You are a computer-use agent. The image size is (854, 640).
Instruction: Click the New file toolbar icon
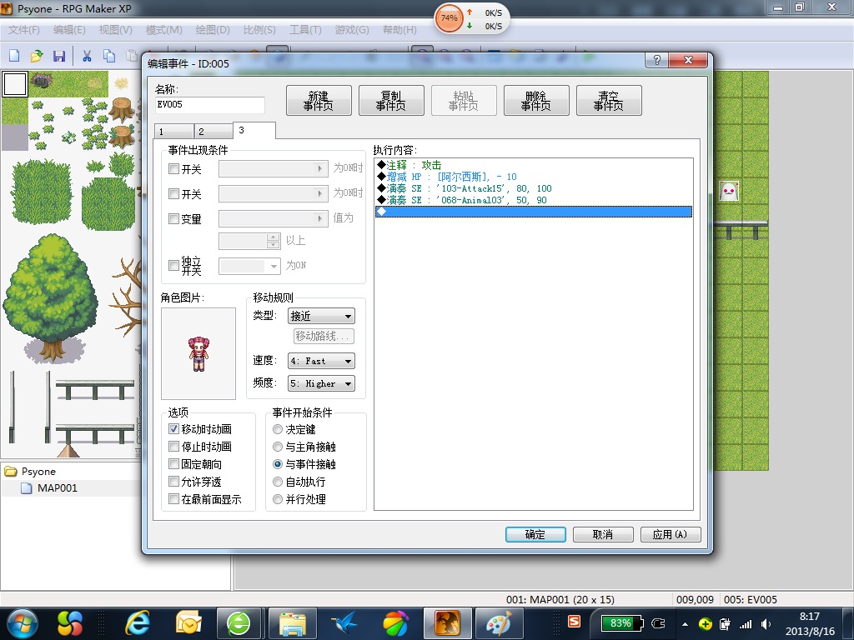tap(15, 56)
